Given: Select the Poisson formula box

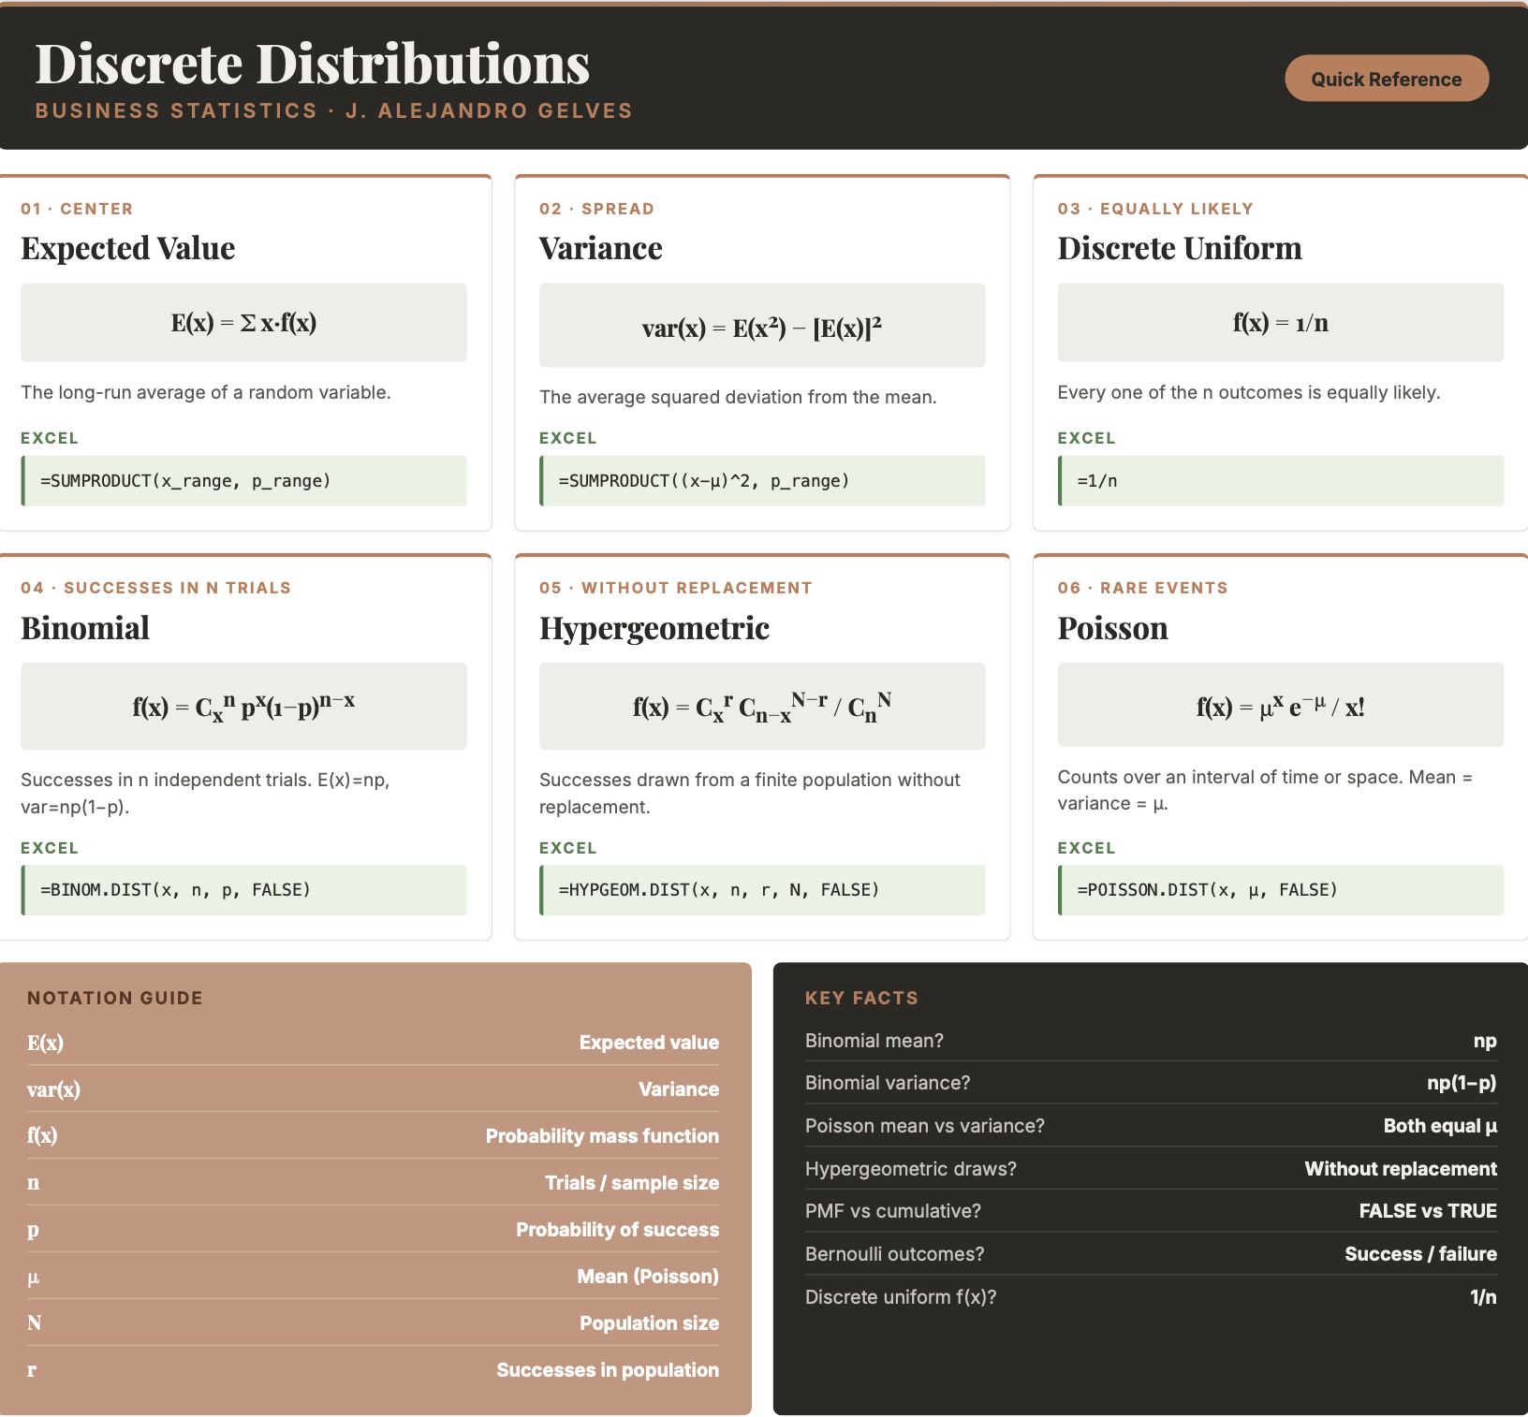Looking at the screenshot, I should pyautogui.click(x=1281, y=705).
